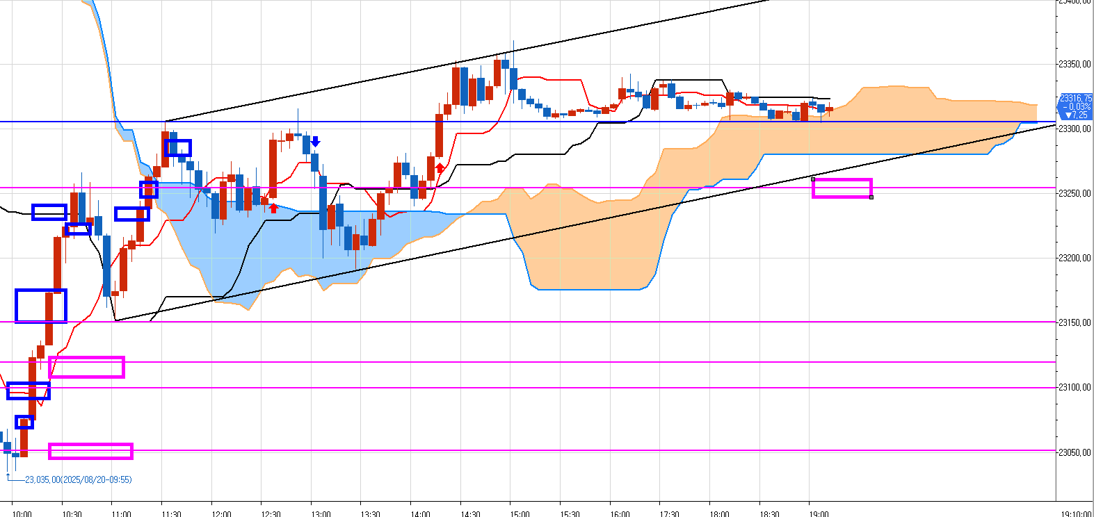Select the magenta horizontal line at 23050
Image resolution: width=1094 pixels, height=517 pixels.
coord(529,451)
